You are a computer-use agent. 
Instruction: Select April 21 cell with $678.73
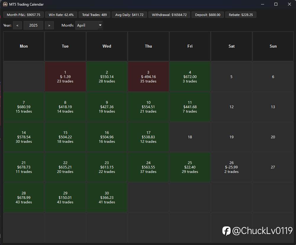pyautogui.click(x=24, y=167)
